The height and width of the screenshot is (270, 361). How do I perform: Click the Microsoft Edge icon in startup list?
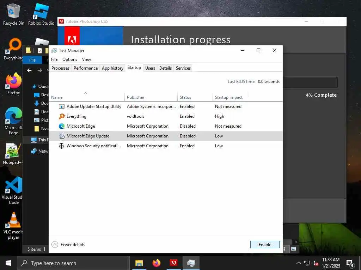tap(61, 126)
